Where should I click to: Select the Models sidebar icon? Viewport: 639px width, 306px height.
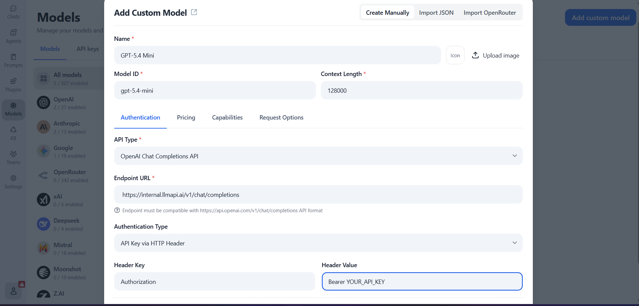[13, 109]
